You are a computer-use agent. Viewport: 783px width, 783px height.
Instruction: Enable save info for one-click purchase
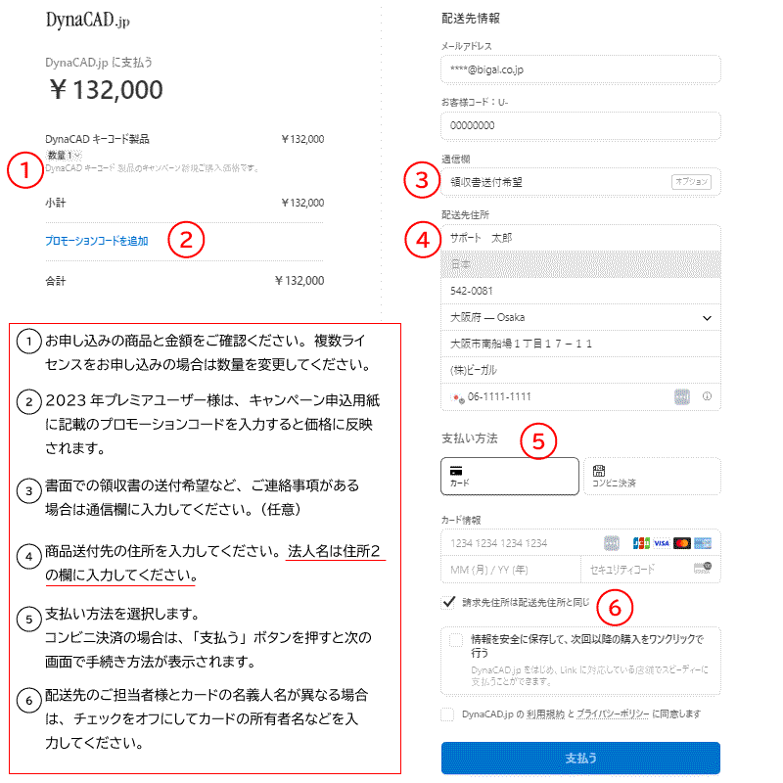tap(456, 640)
